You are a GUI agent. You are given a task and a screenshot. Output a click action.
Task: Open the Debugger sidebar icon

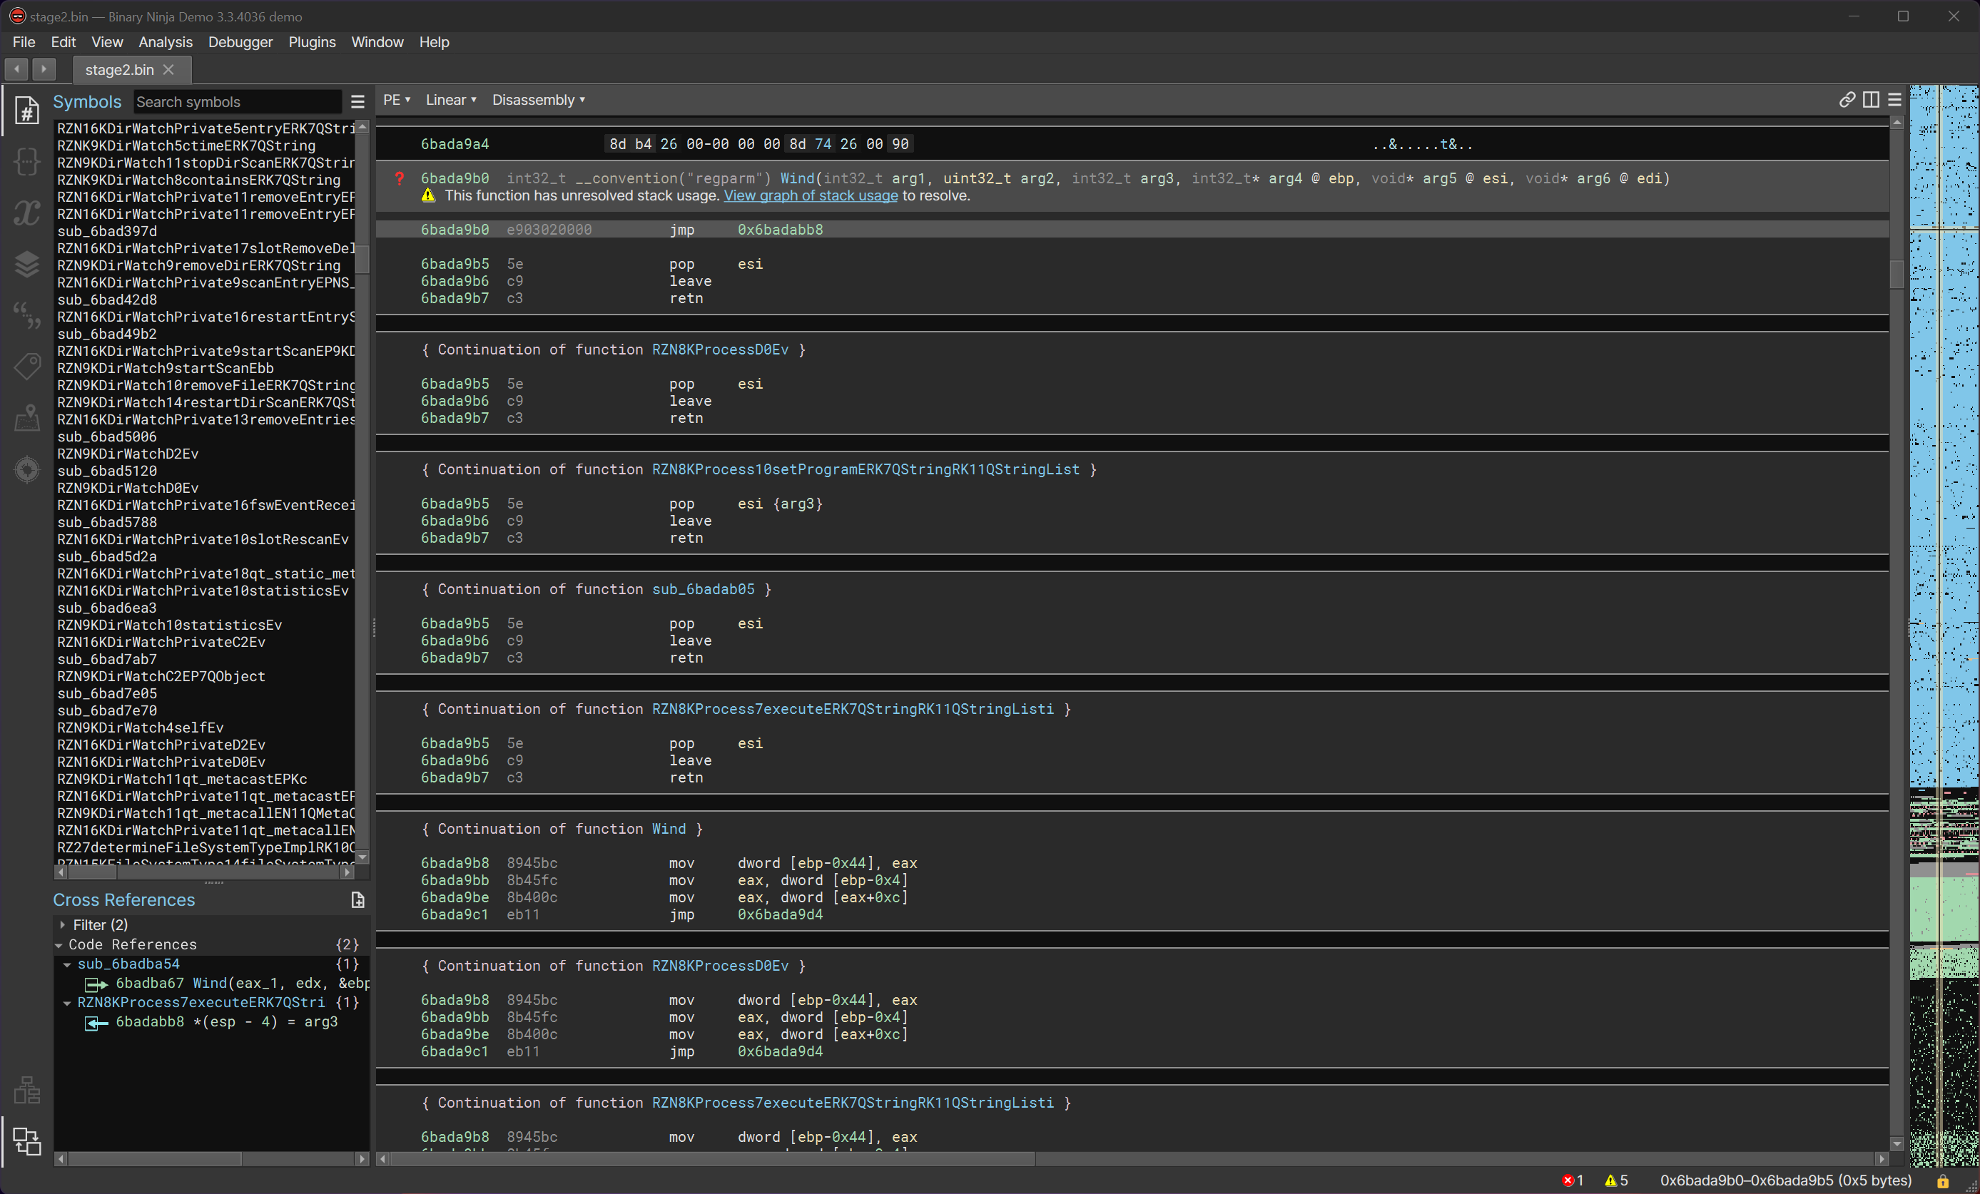(x=26, y=469)
